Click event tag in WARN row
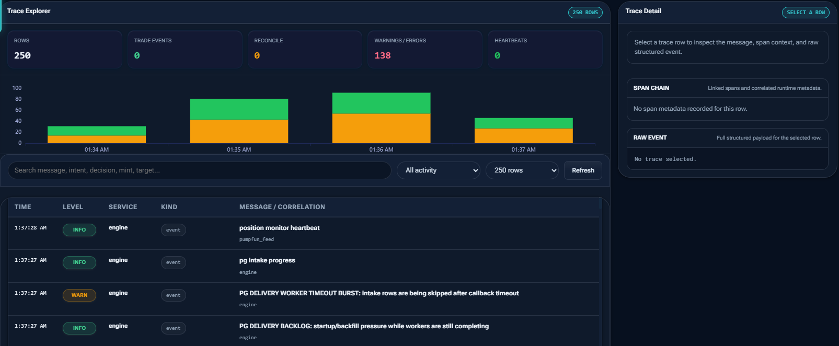The width and height of the screenshot is (839, 346). tap(173, 295)
